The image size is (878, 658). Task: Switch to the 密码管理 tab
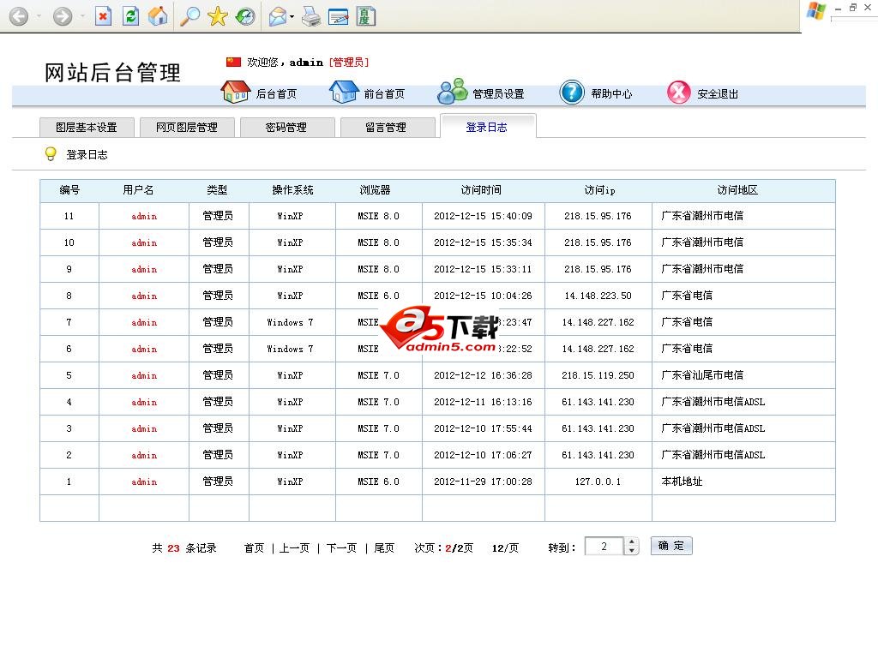point(287,128)
